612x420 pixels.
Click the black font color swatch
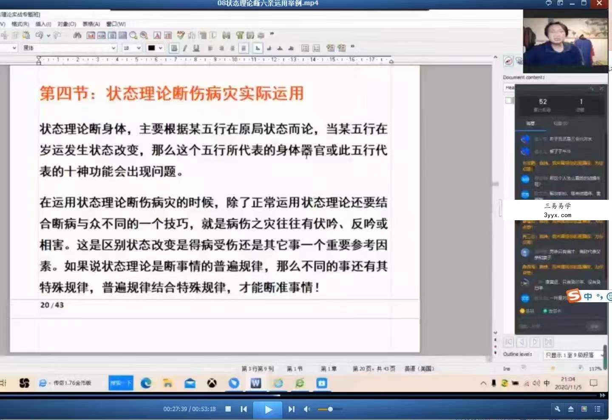[151, 48]
